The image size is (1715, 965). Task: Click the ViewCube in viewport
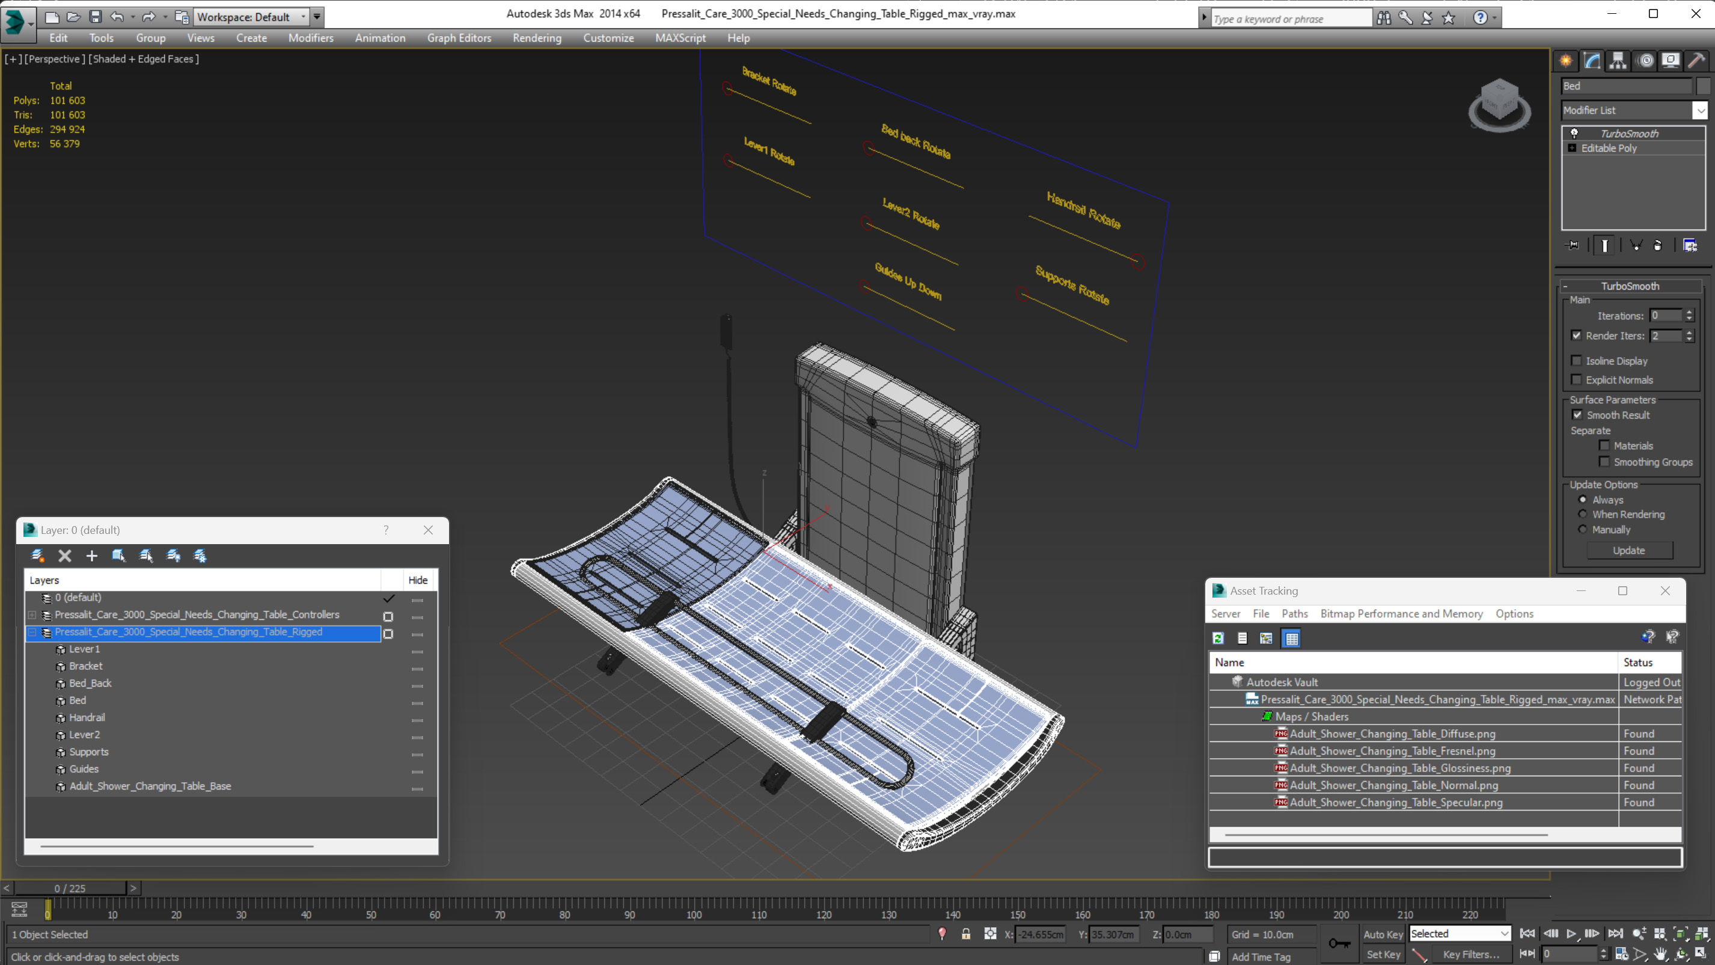[1499, 105]
